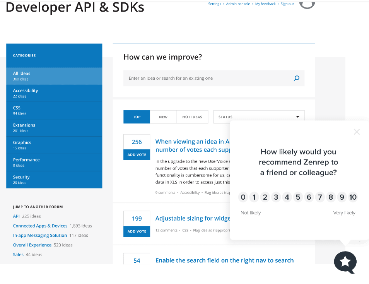Select rating 0 in the survey

243,197
